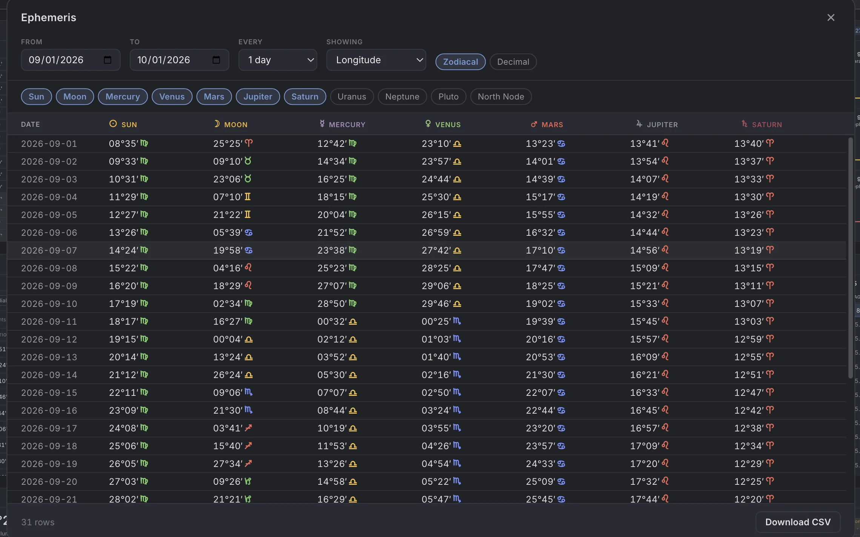
Task: Click Sun value 08°35' on 2026-09-01
Action: [124, 144]
